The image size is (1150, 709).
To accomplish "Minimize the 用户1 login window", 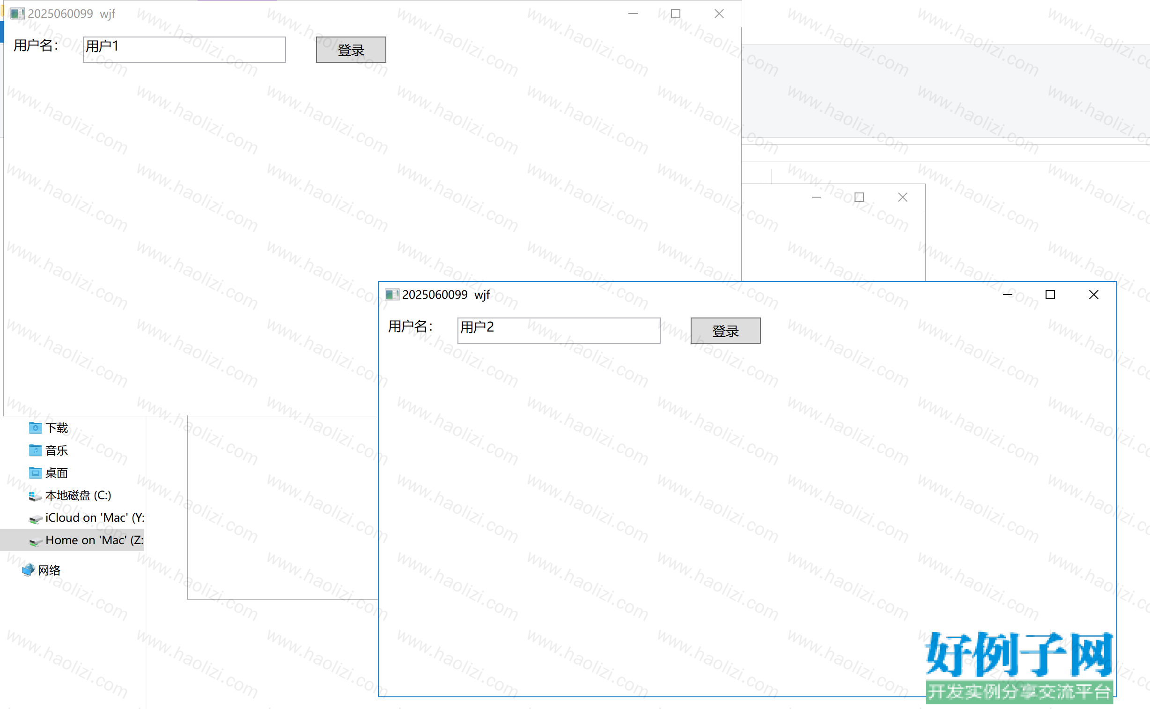I will pyautogui.click(x=633, y=14).
